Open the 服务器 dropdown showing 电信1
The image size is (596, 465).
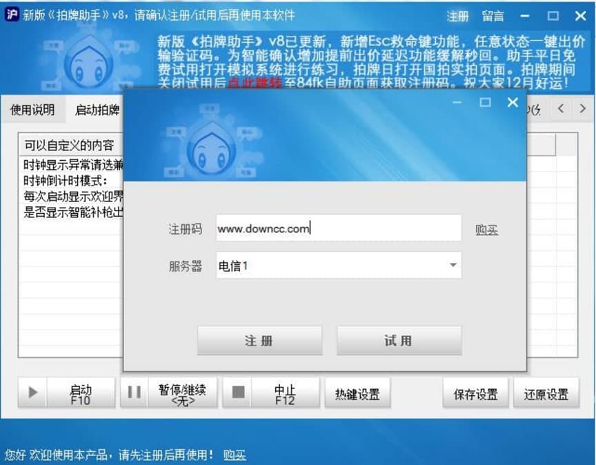click(453, 265)
